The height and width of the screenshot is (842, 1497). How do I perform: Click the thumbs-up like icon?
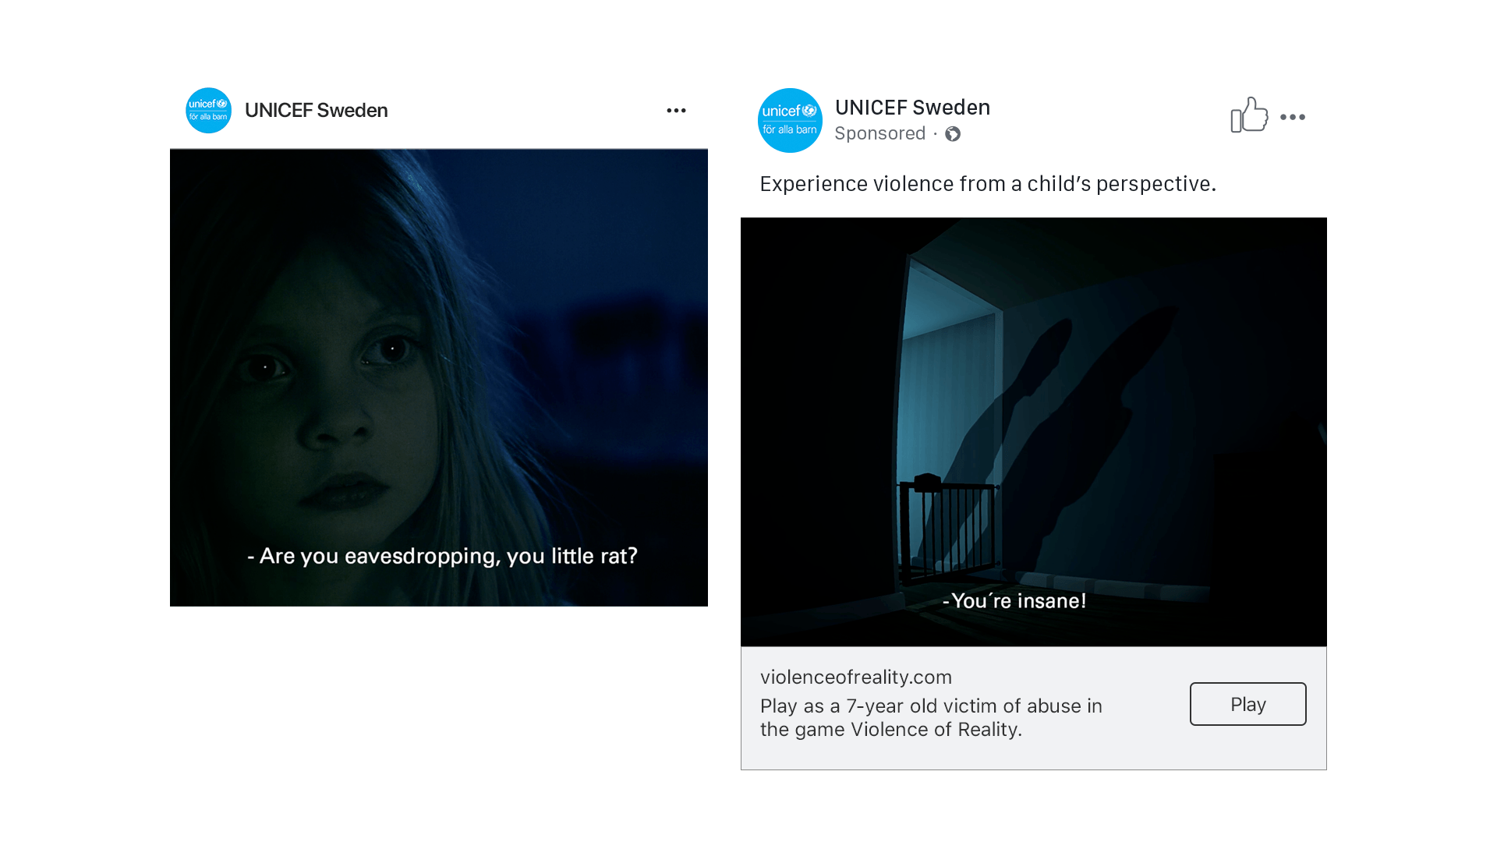pos(1249,115)
